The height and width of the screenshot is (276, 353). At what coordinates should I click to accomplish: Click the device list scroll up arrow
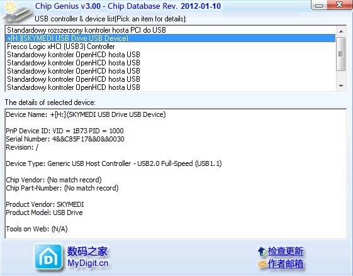pos(341,31)
